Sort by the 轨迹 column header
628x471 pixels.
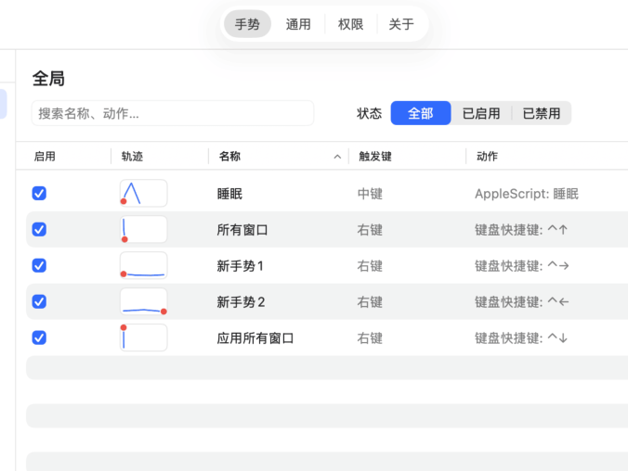[x=132, y=157]
